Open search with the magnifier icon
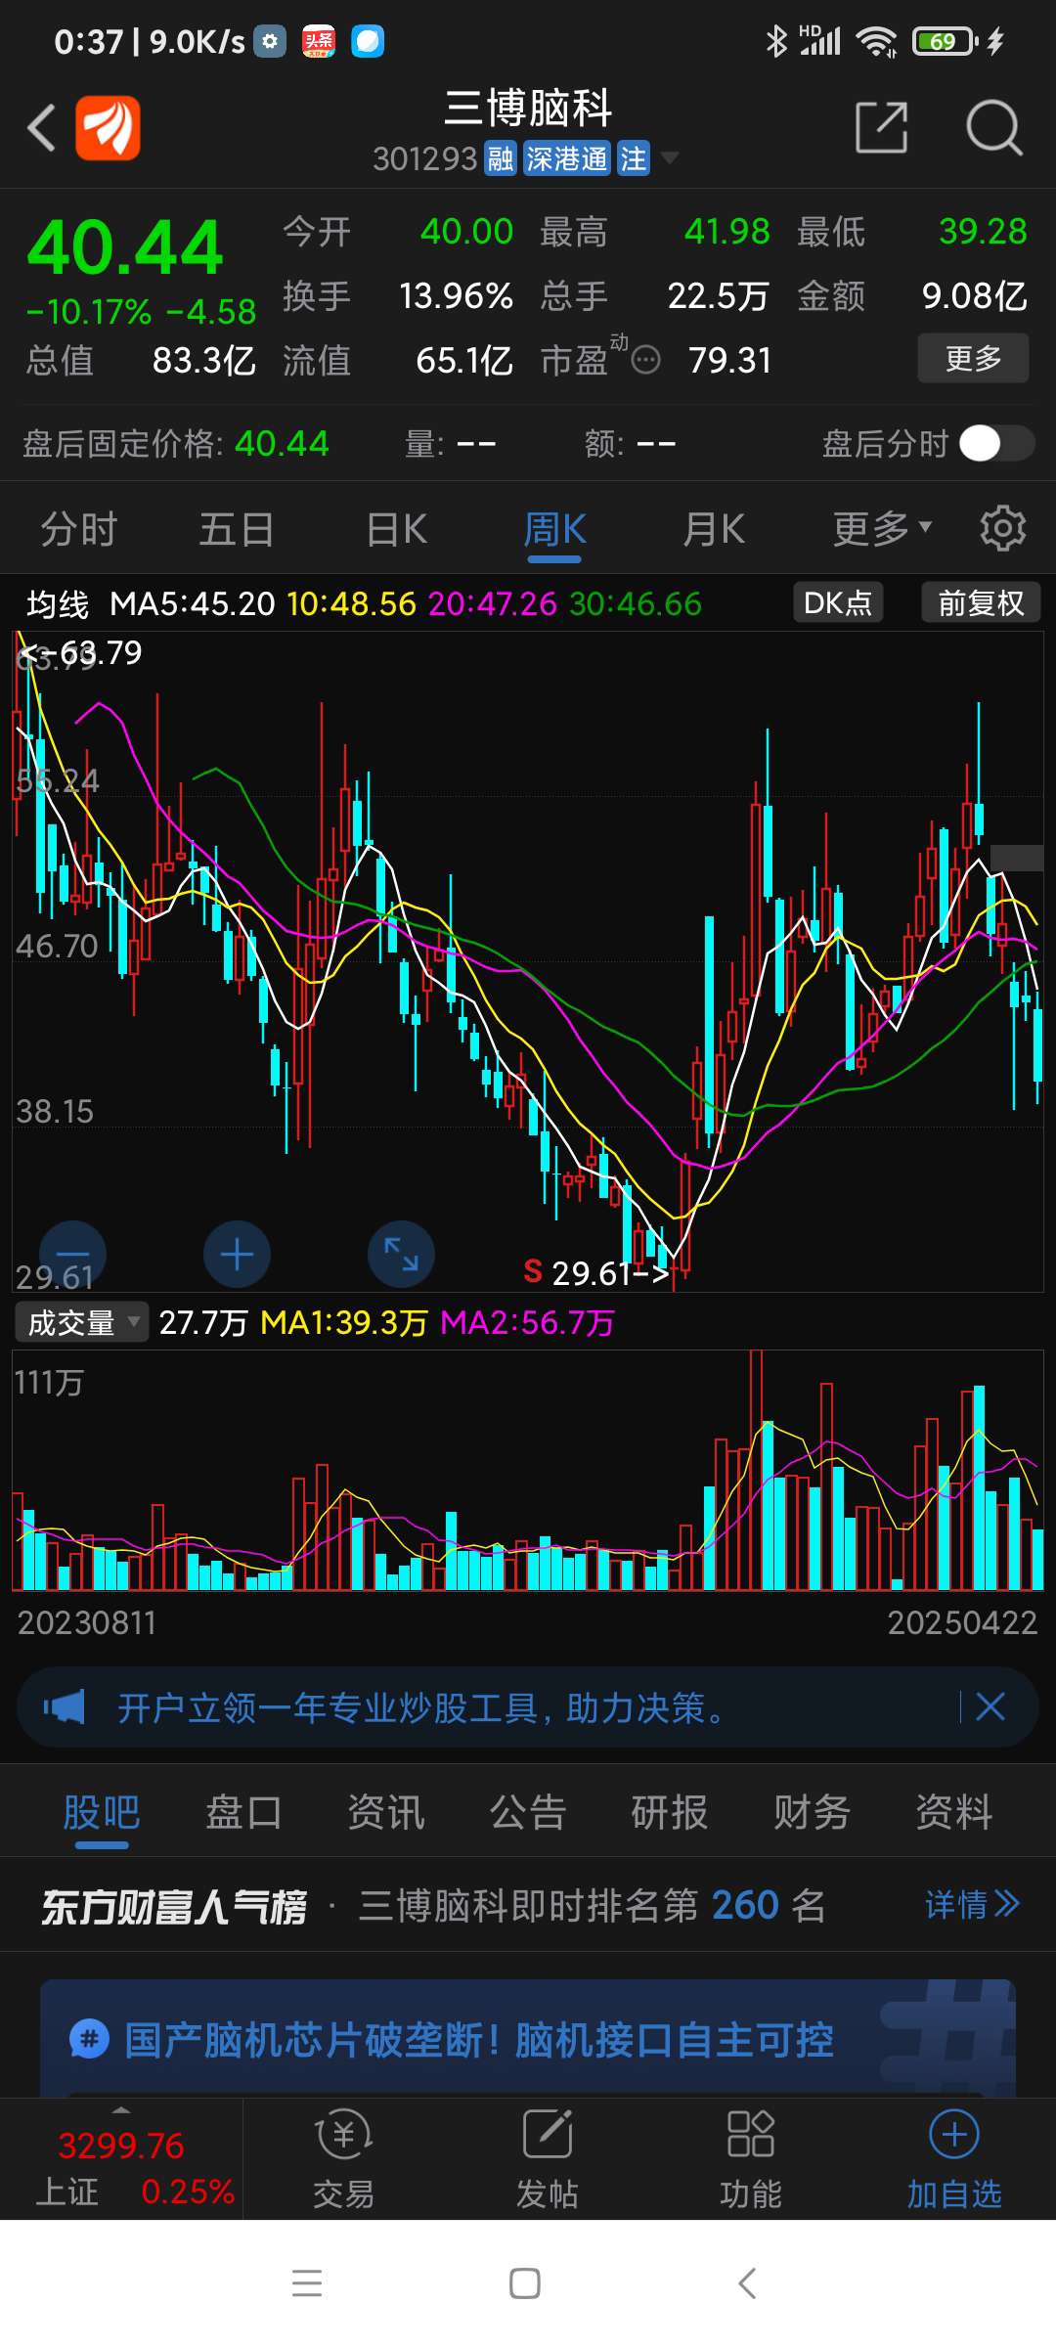The height and width of the screenshot is (2347, 1056). click(x=993, y=127)
